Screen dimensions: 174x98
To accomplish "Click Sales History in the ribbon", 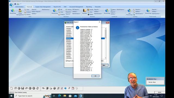I will click(27, 14).
